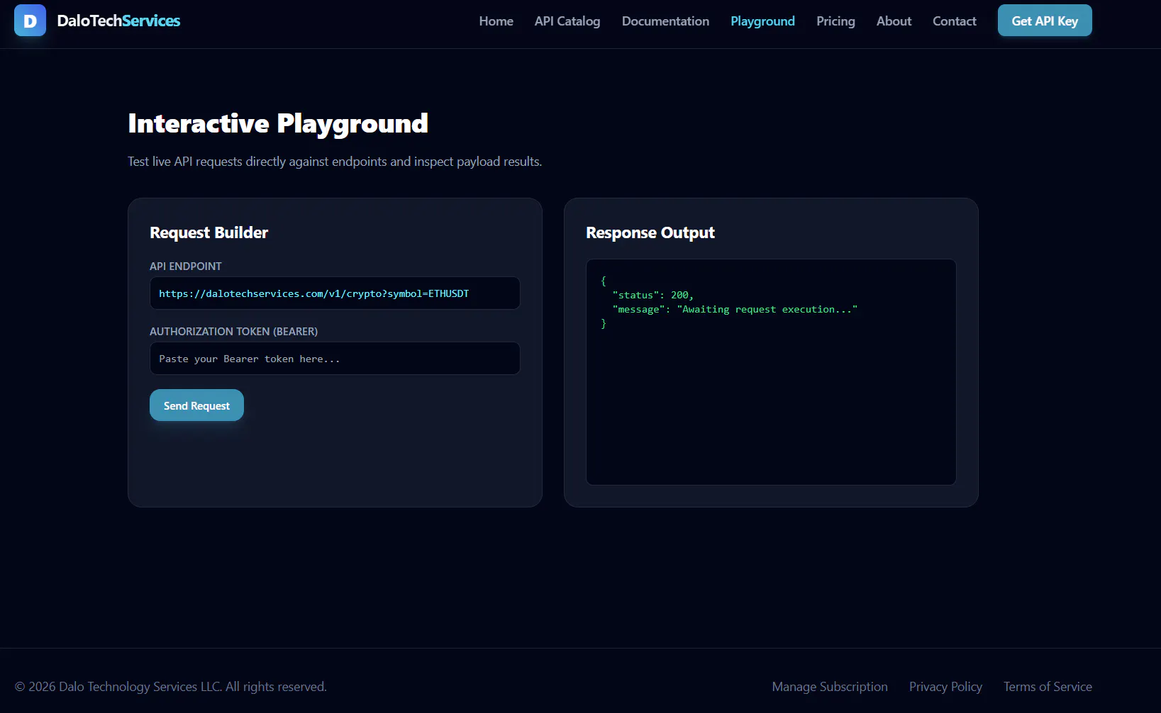Viewport: 1161px width, 713px height.
Task: Focus the API Endpoint URL field
Action: point(335,293)
